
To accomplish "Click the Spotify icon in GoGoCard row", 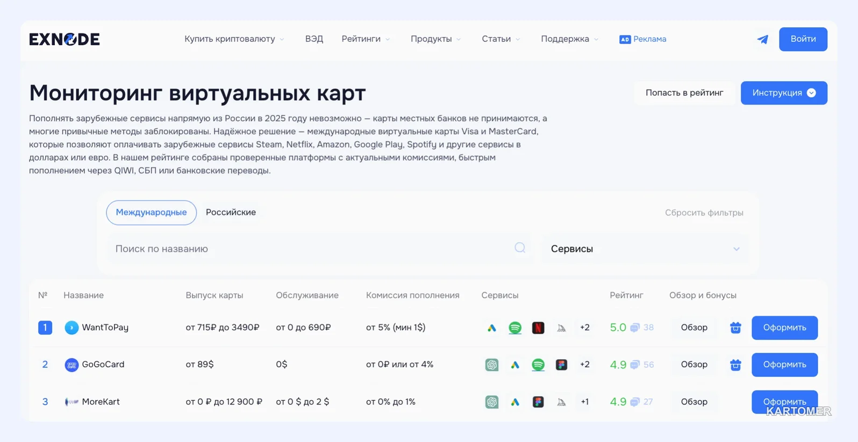I will (x=538, y=365).
